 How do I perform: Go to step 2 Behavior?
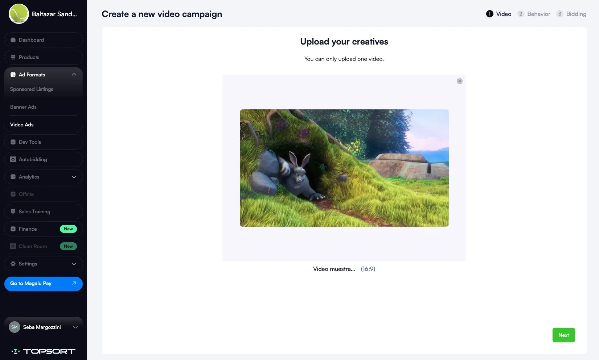(x=534, y=14)
